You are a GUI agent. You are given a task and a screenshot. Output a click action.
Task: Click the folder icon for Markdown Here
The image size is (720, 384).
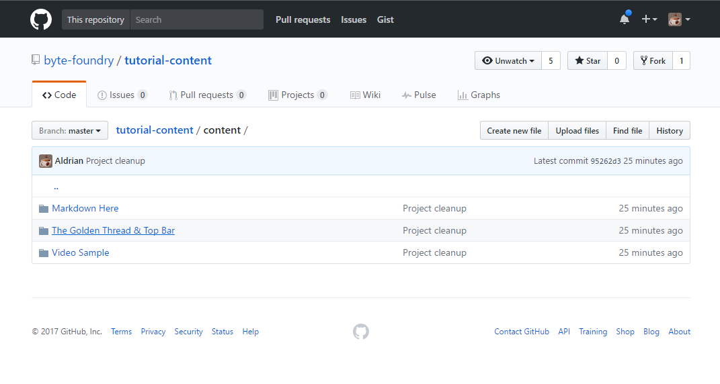(44, 209)
